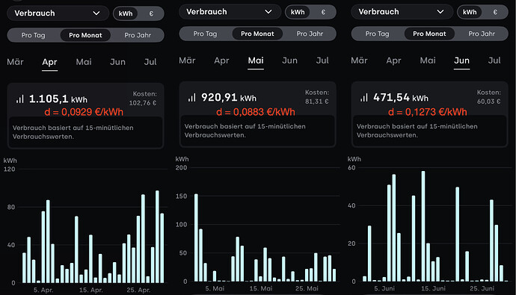Image resolution: width=516 pixels, height=295 pixels.
Task: Click bar chart icon beside 1.105,1 kWh
Action: (20, 99)
